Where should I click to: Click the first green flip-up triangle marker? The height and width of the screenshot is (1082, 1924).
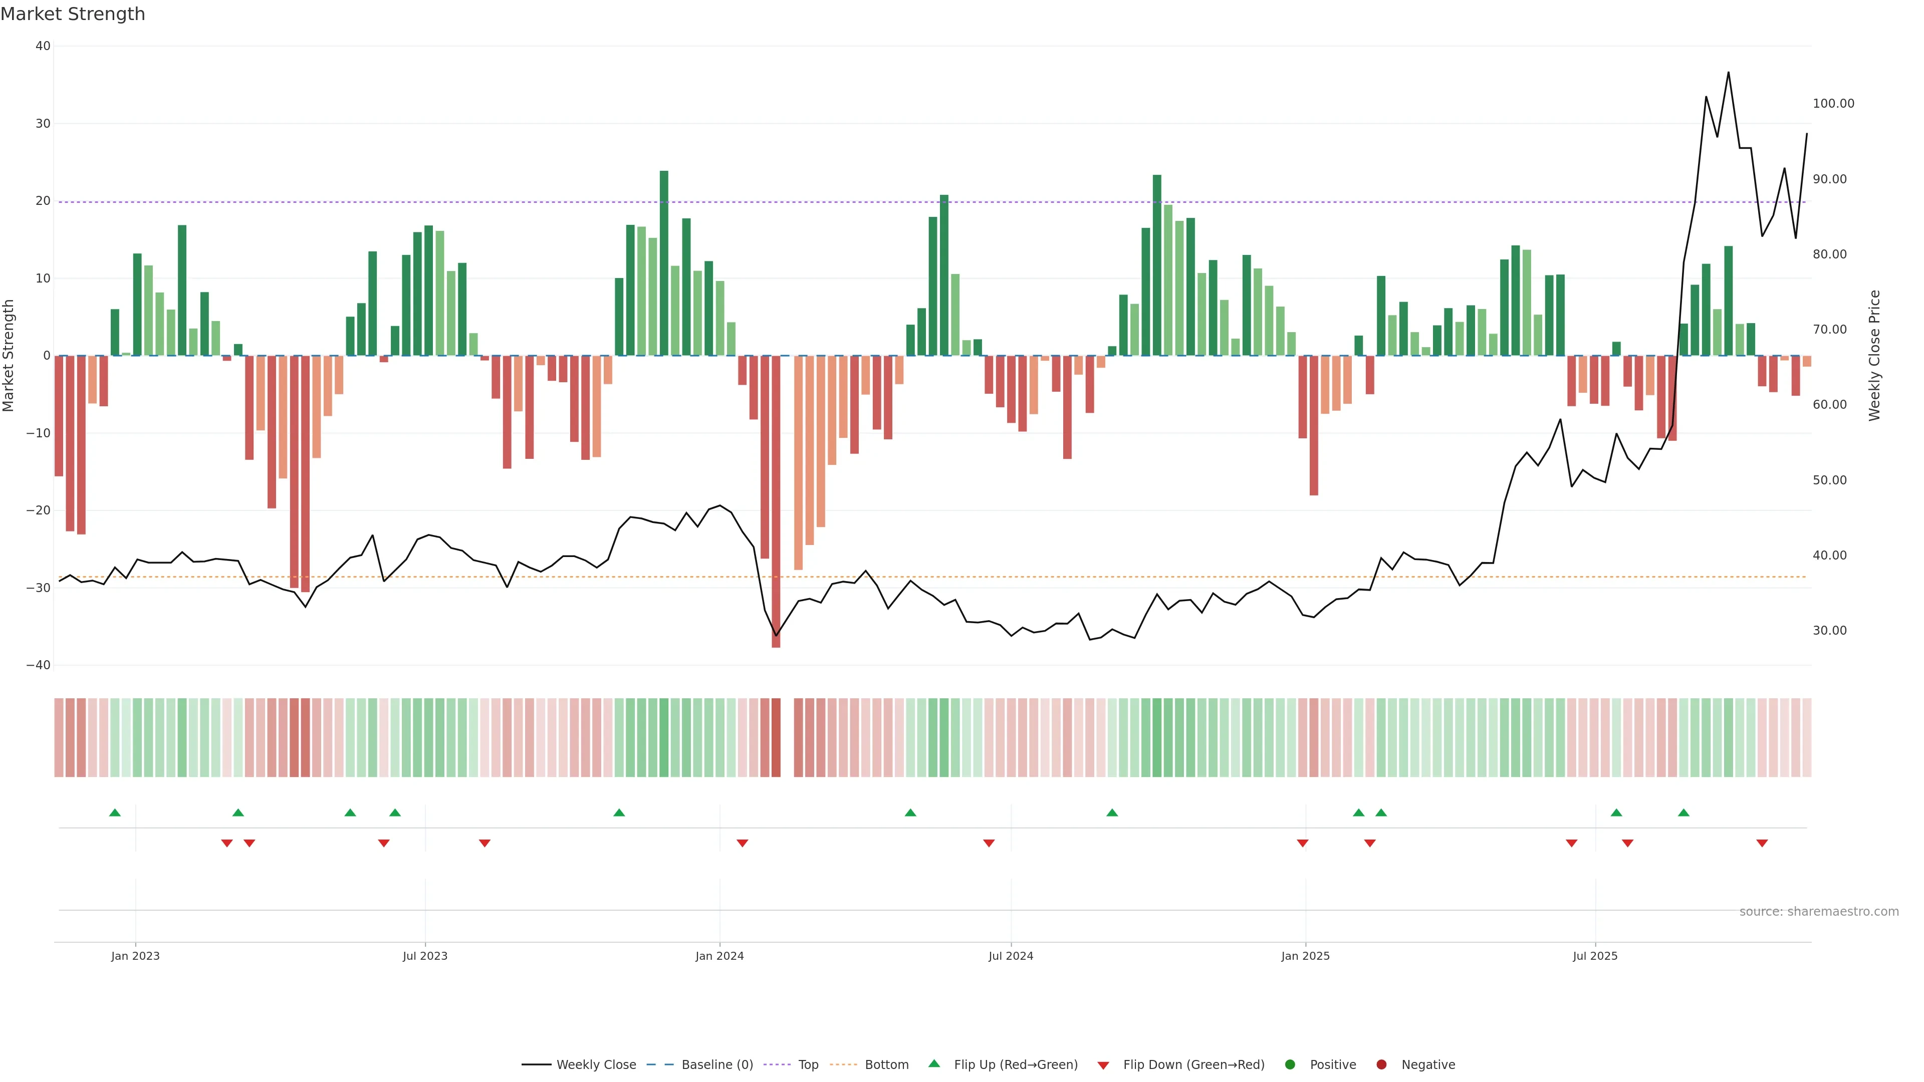tap(115, 813)
